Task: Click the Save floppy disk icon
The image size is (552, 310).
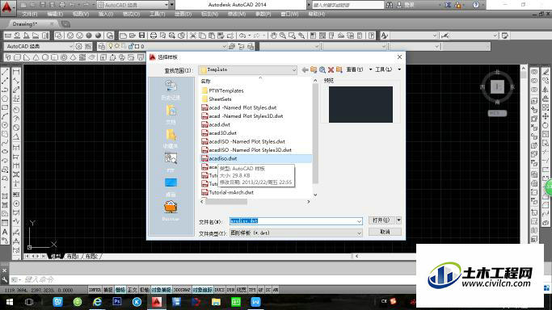Action: pyautogui.click(x=141, y=36)
